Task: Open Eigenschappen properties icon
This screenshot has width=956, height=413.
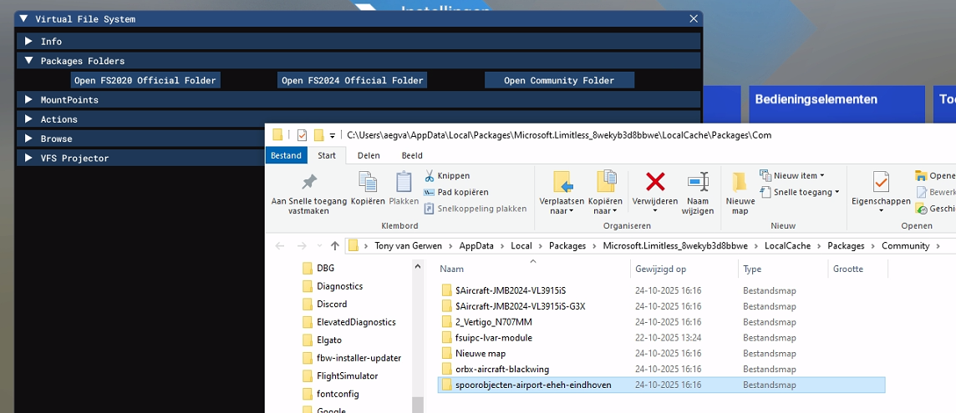Action: (x=881, y=182)
